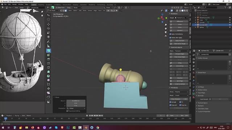Screen dimensions: 232x130
Task: Open the Mesh menu in viewport header
Action: [x=84, y=10]
